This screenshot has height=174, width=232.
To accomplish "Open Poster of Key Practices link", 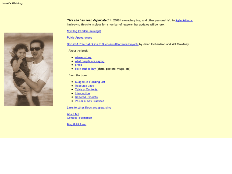I will point(90,101).
